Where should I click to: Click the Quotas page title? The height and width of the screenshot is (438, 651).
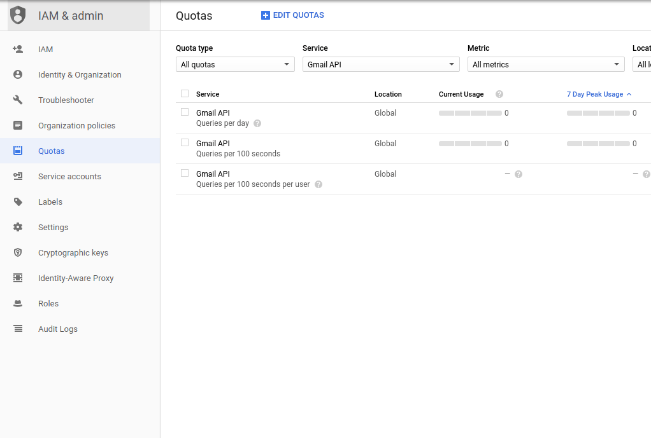(x=194, y=16)
